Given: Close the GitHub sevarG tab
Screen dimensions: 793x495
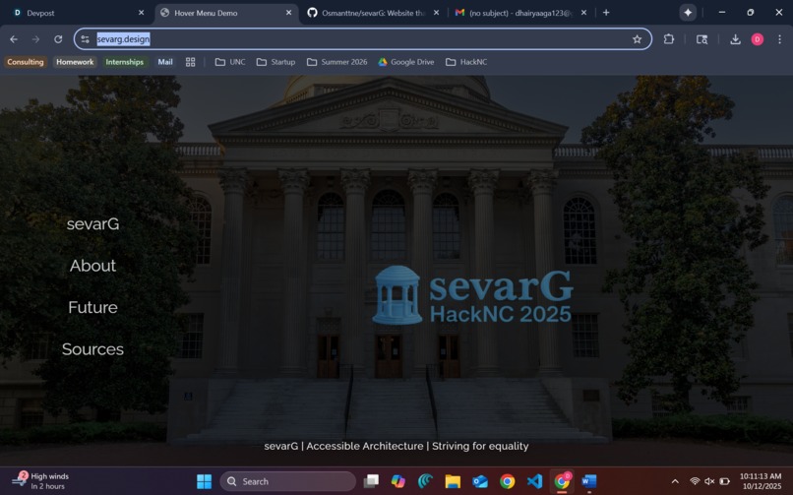Looking at the screenshot, I should tap(437, 13).
